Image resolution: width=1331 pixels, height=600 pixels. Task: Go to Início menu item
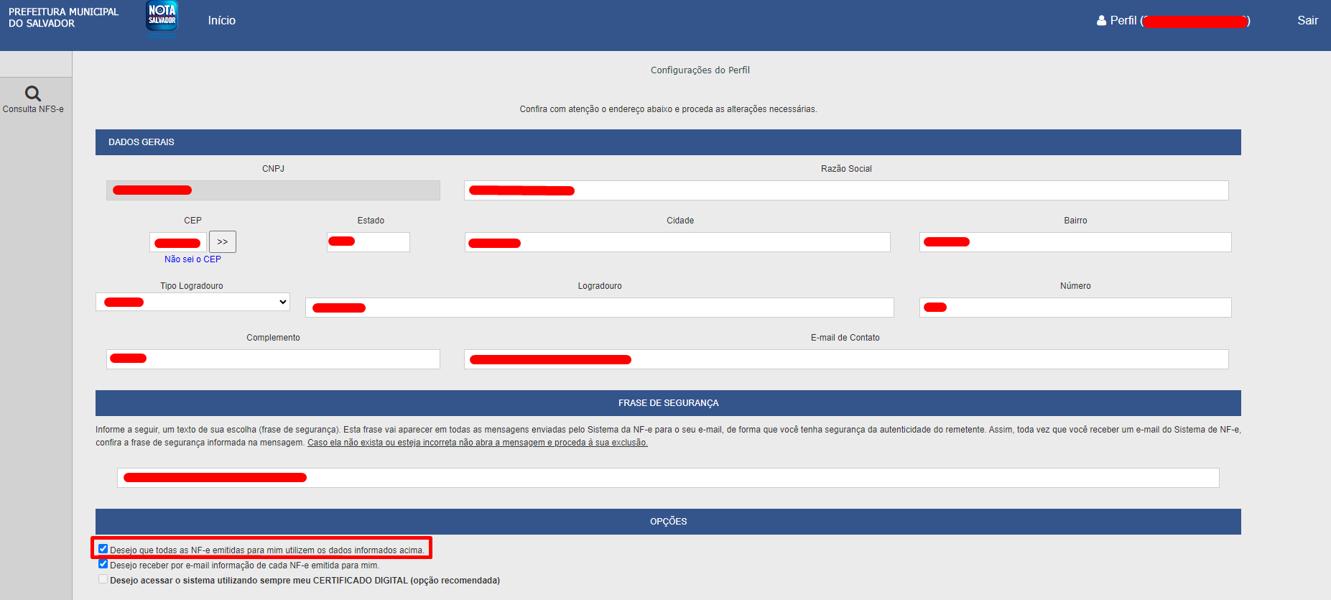click(x=221, y=21)
